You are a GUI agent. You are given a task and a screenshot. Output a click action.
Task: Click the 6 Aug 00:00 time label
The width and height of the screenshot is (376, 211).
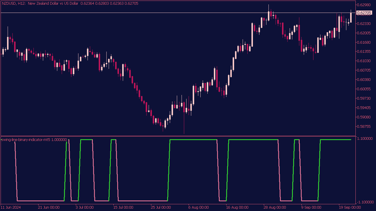[x=199, y=207]
